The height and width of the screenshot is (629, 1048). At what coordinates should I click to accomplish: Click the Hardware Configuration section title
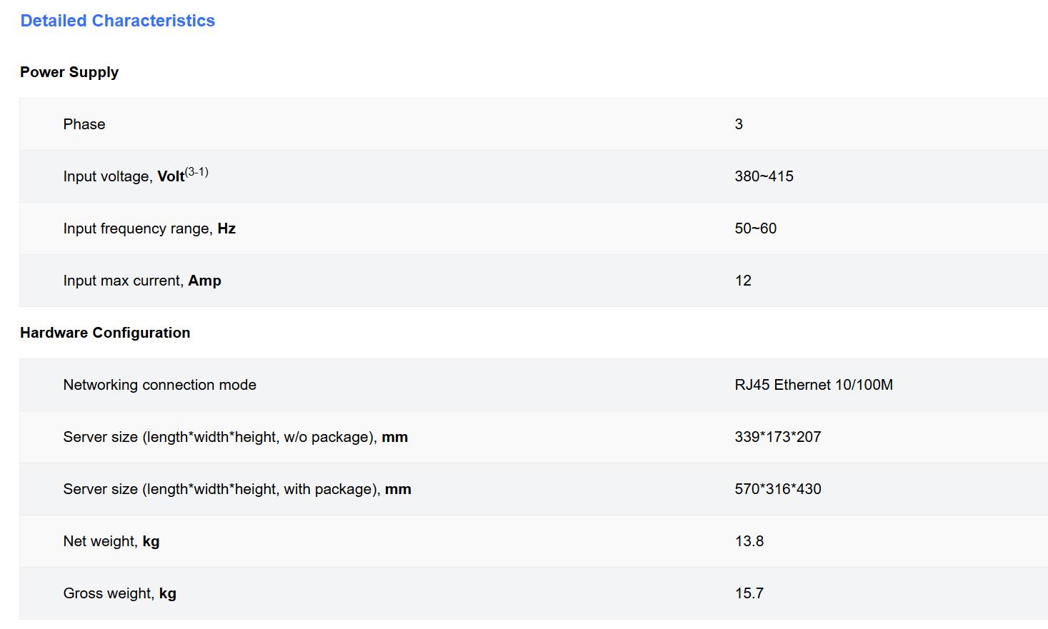pyautogui.click(x=105, y=333)
